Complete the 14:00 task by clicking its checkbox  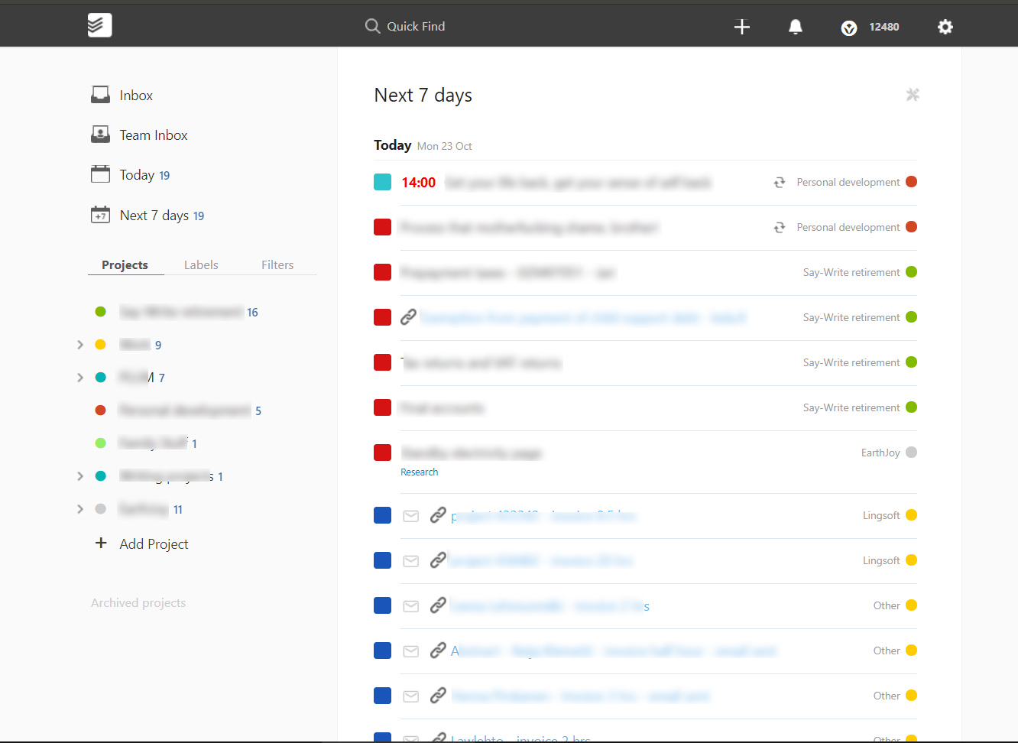click(382, 182)
